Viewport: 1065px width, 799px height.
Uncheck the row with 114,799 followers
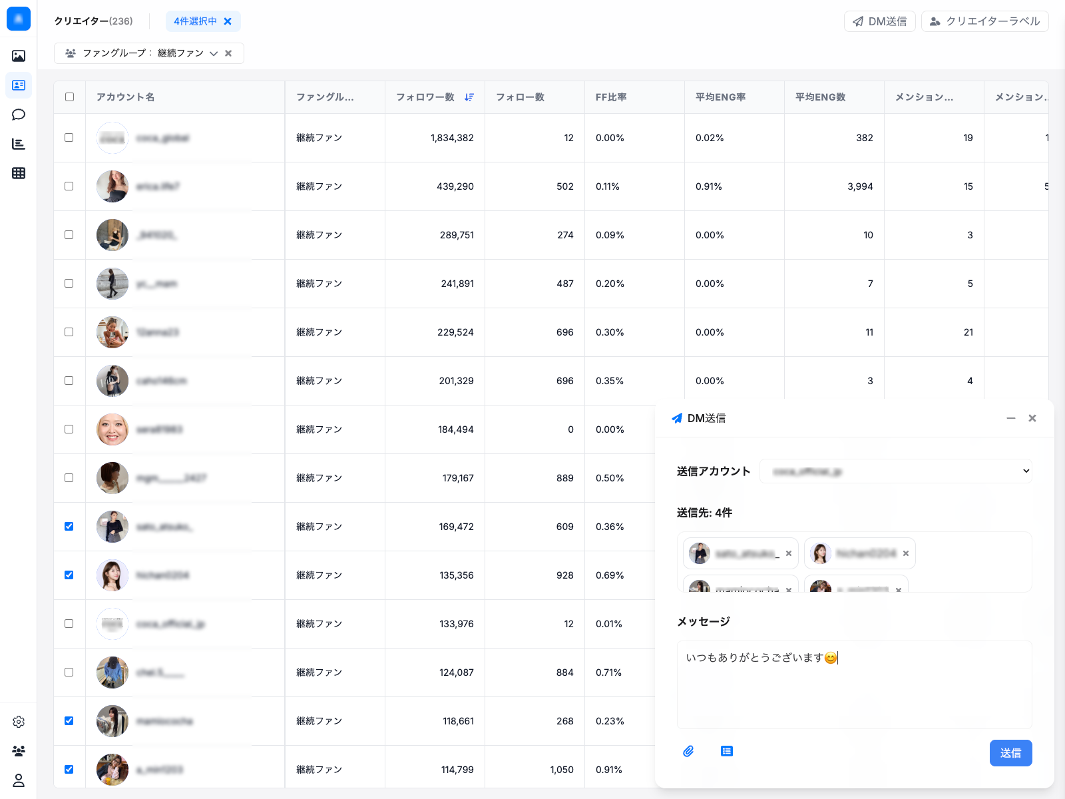pyautogui.click(x=69, y=770)
